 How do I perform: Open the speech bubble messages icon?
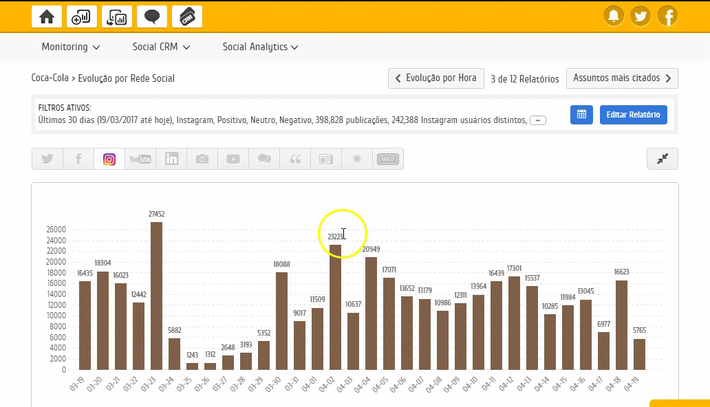152,16
